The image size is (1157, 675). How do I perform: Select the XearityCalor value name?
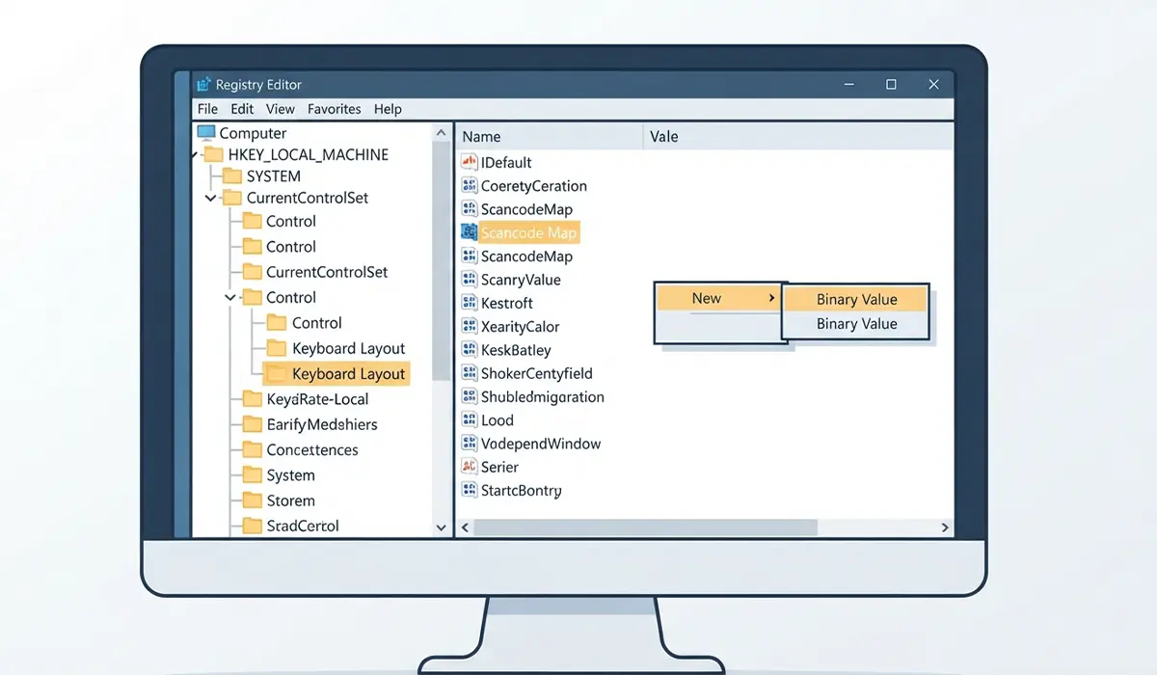(x=521, y=326)
